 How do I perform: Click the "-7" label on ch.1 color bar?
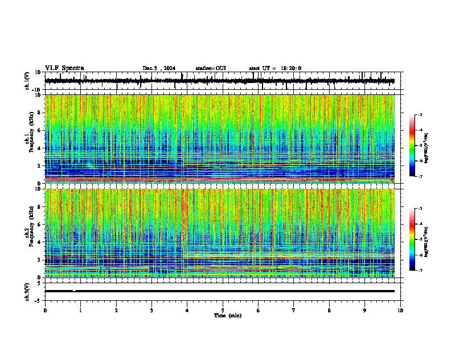pyautogui.click(x=420, y=176)
